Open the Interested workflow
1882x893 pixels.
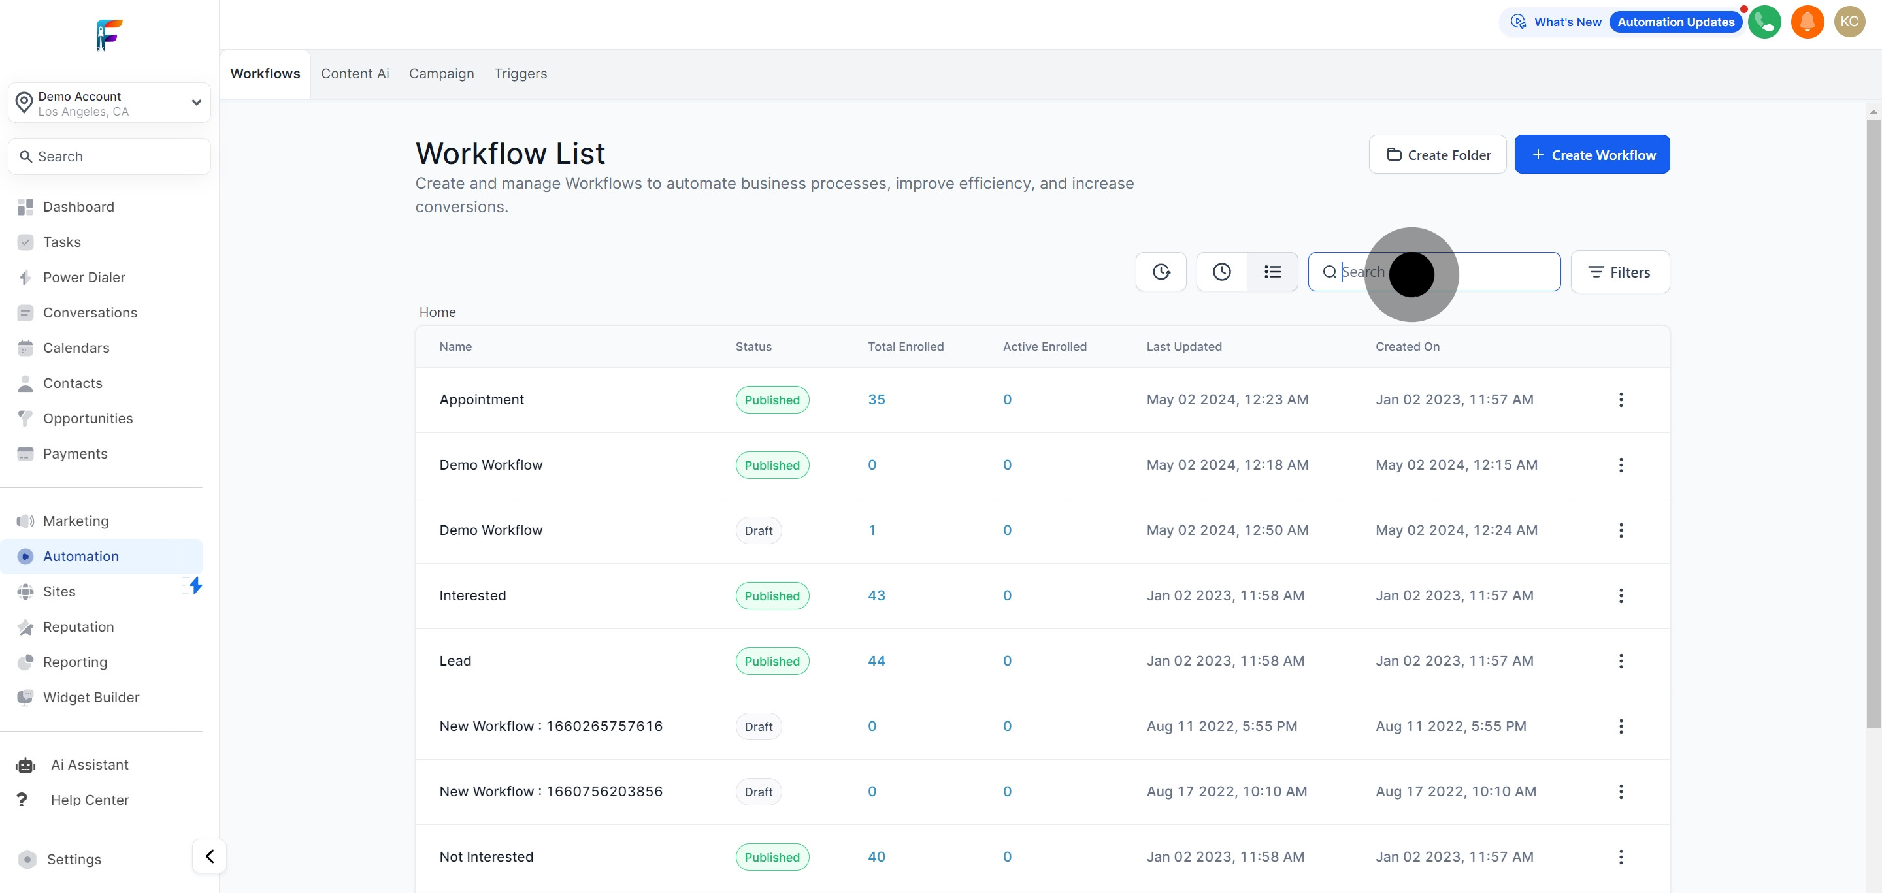(472, 596)
